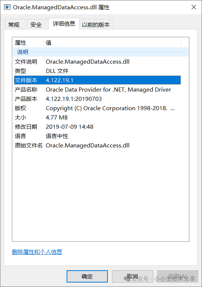The width and height of the screenshot is (202, 287).
Task: Select the 产品版本 value 4.122.19.1:20190703
Action: [x=74, y=99]
